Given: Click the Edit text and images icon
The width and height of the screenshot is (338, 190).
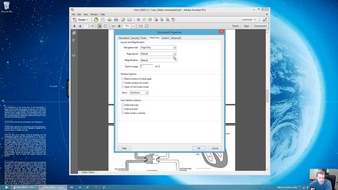Looking at the screenshot, I should click(x=123, y=20).
